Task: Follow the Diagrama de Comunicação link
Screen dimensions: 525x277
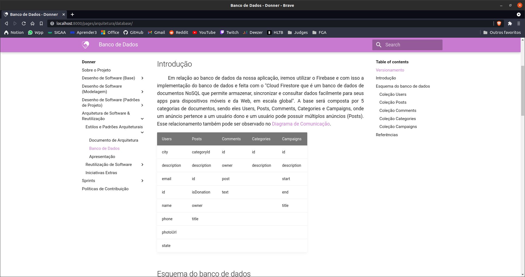Action: [x=301, y=124]
